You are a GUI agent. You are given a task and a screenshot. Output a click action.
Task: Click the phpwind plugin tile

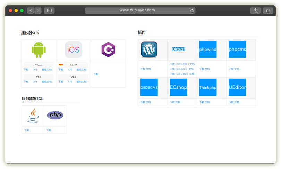click(208, 49)
